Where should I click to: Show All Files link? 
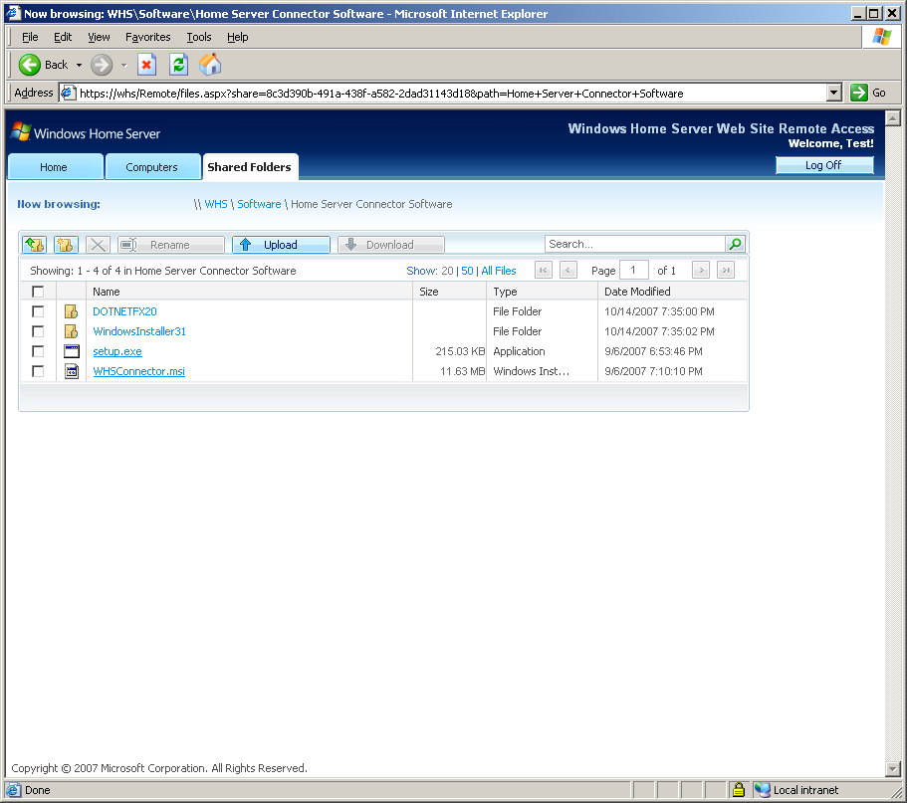point(499,271)
